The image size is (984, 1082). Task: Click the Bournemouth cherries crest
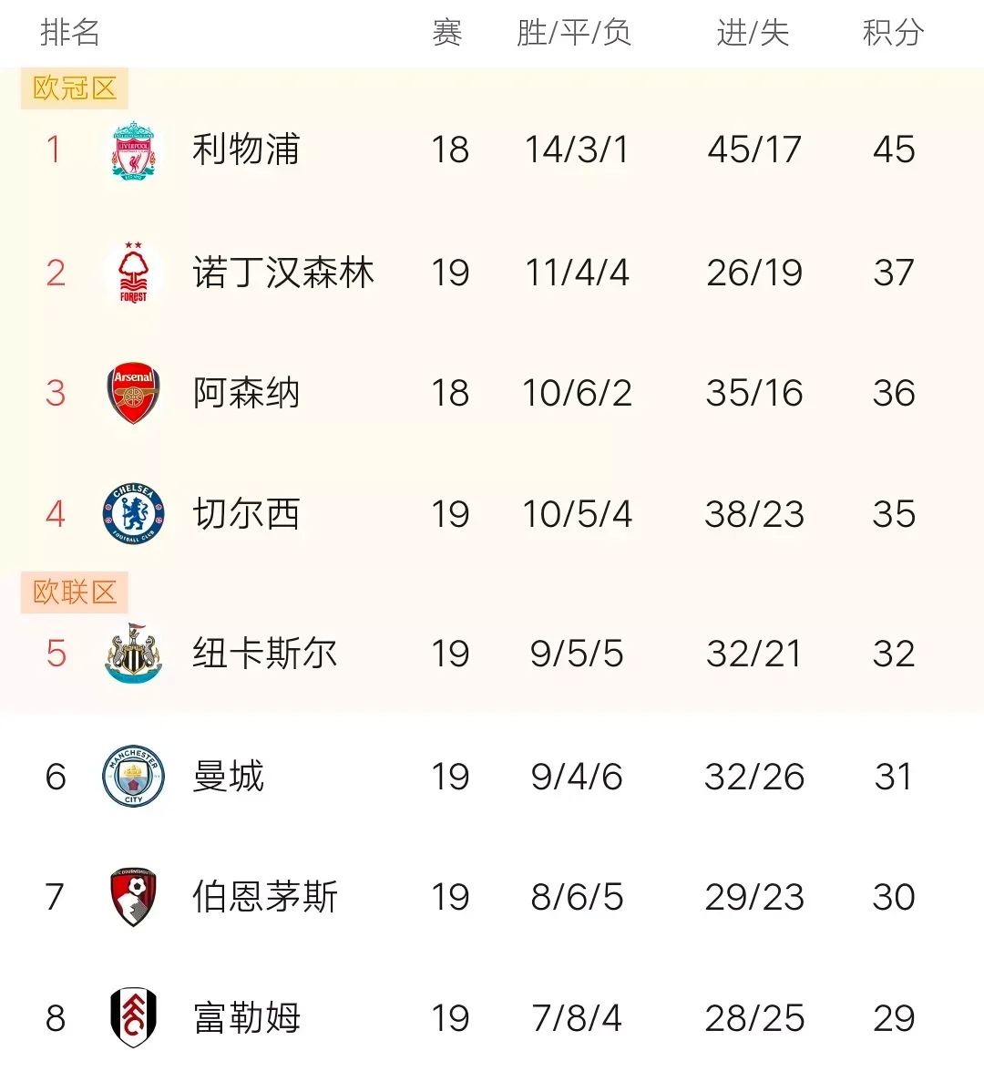tap(131, 897)
